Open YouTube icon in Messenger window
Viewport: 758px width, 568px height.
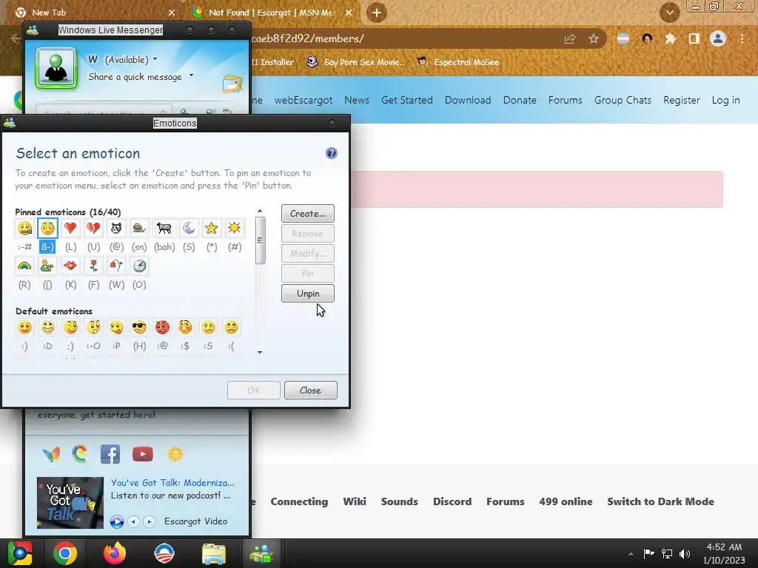pyautogui.click(x=143, y=454)
